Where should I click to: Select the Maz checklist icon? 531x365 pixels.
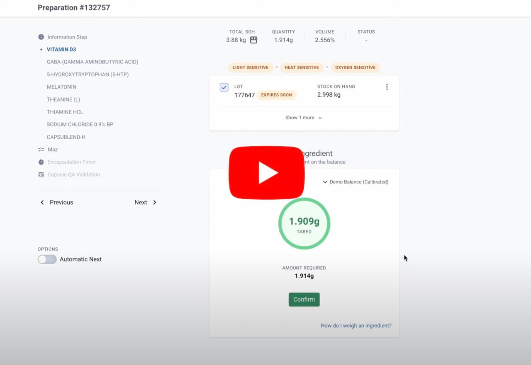pos(41,149)
